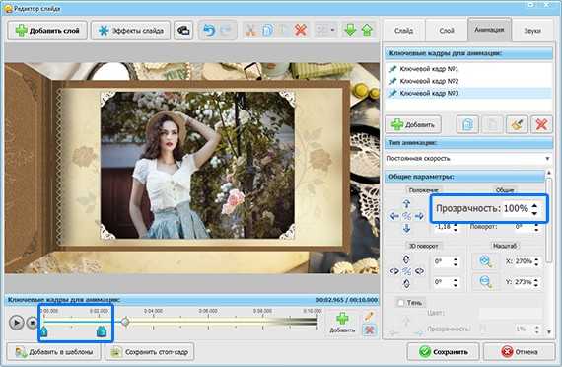Cut the layer with the scissors icon
Image resolution: width=562 pixels, height=367 pixels.
[x=250, y=31]
